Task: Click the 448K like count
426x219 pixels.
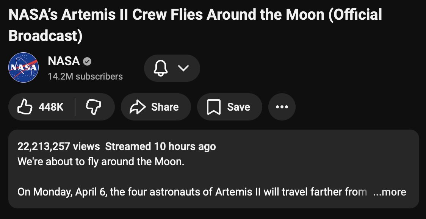Action: point(51,107)
